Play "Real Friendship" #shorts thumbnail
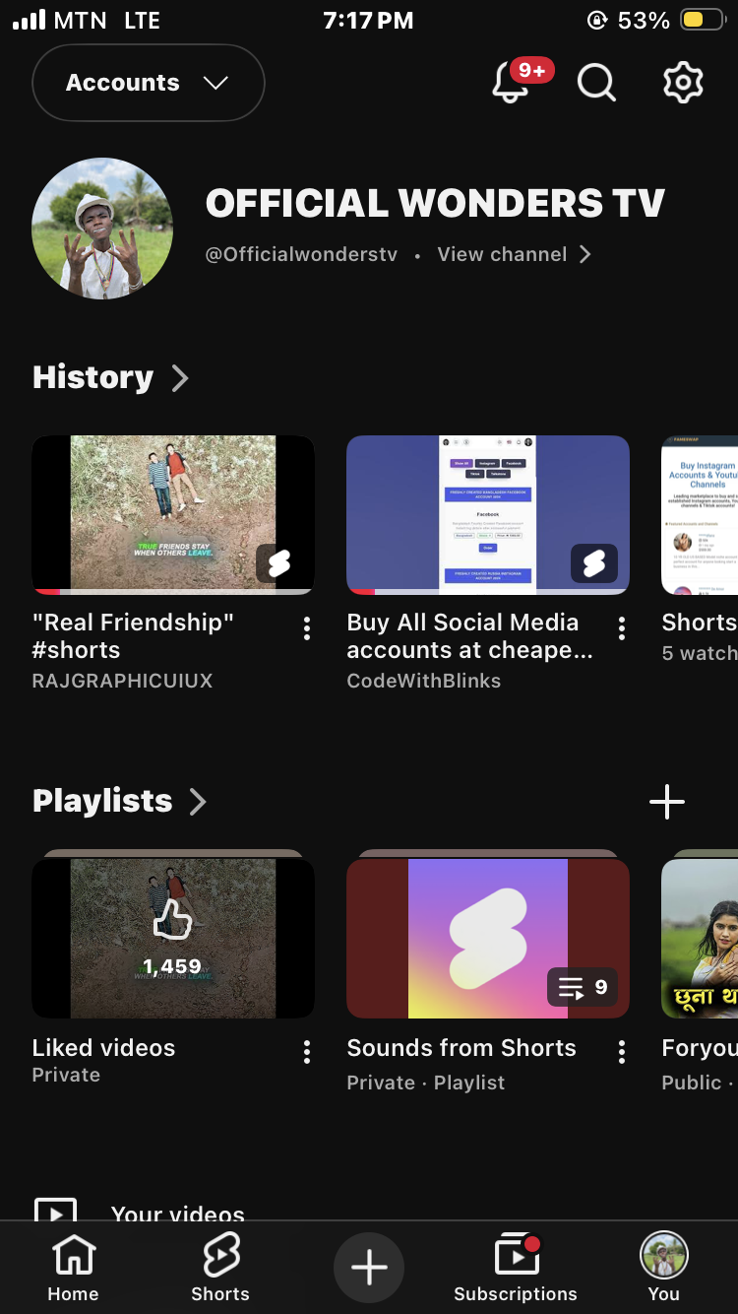 point(173,515)
